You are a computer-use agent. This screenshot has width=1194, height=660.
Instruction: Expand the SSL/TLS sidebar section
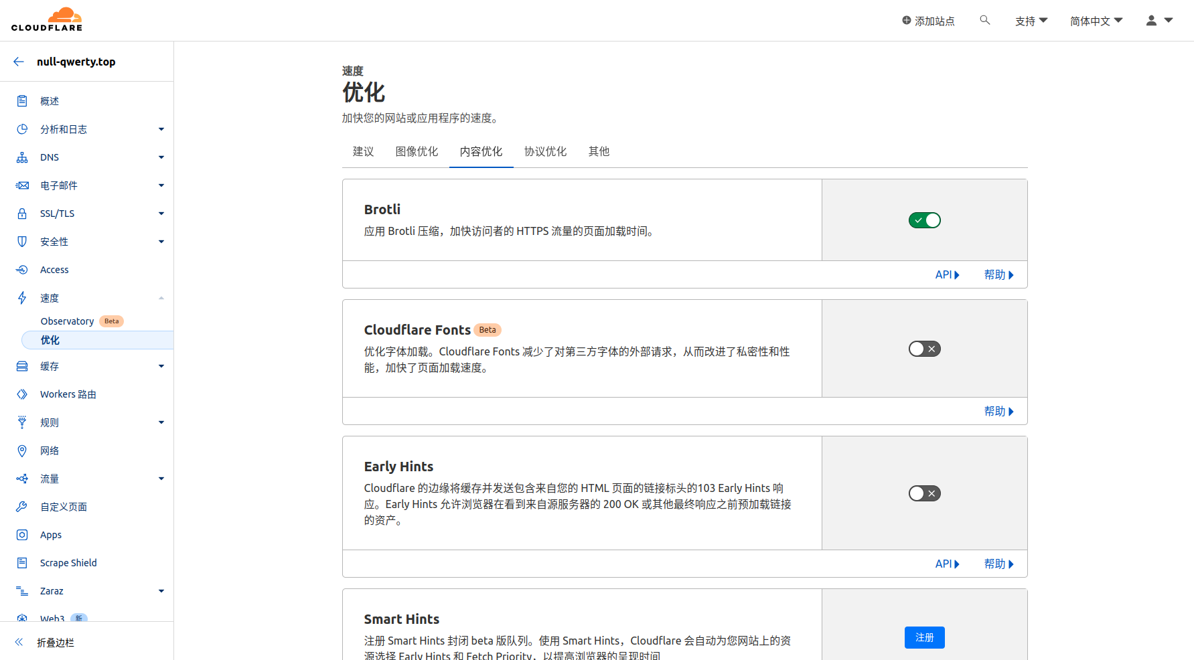click(x=161, y=214)
